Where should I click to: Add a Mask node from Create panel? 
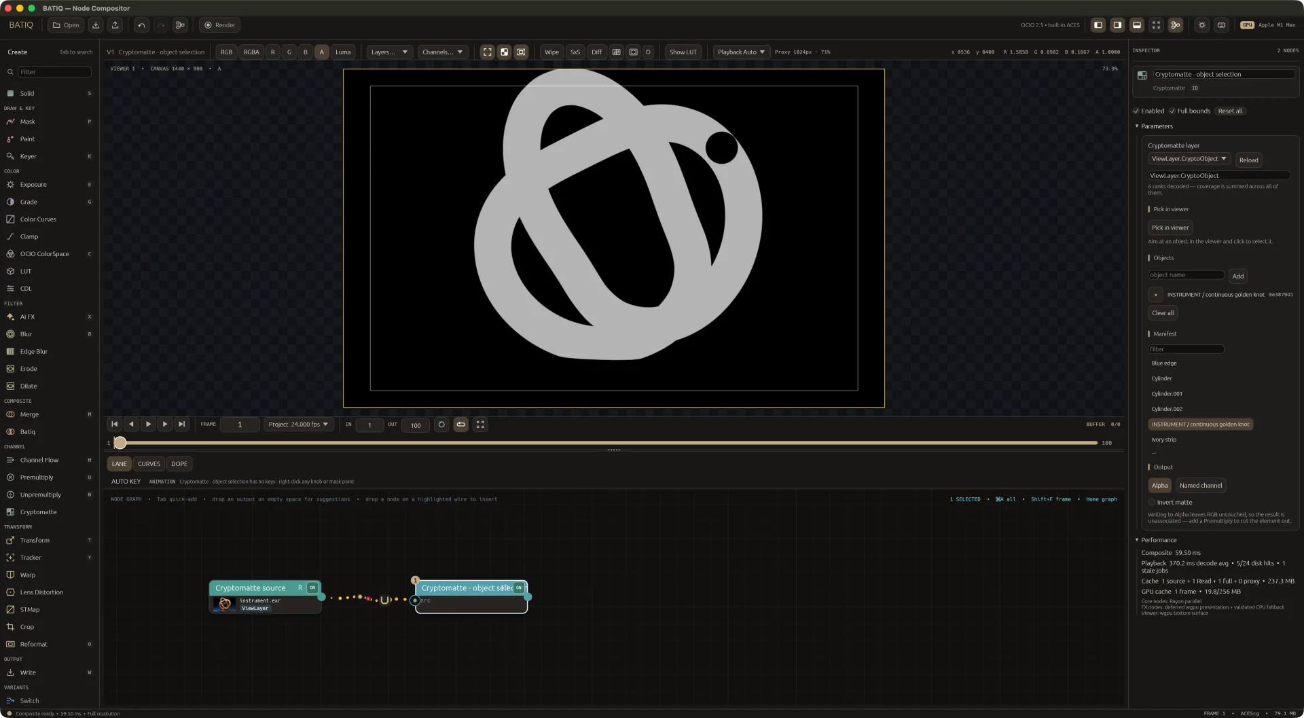pos(49,122)
